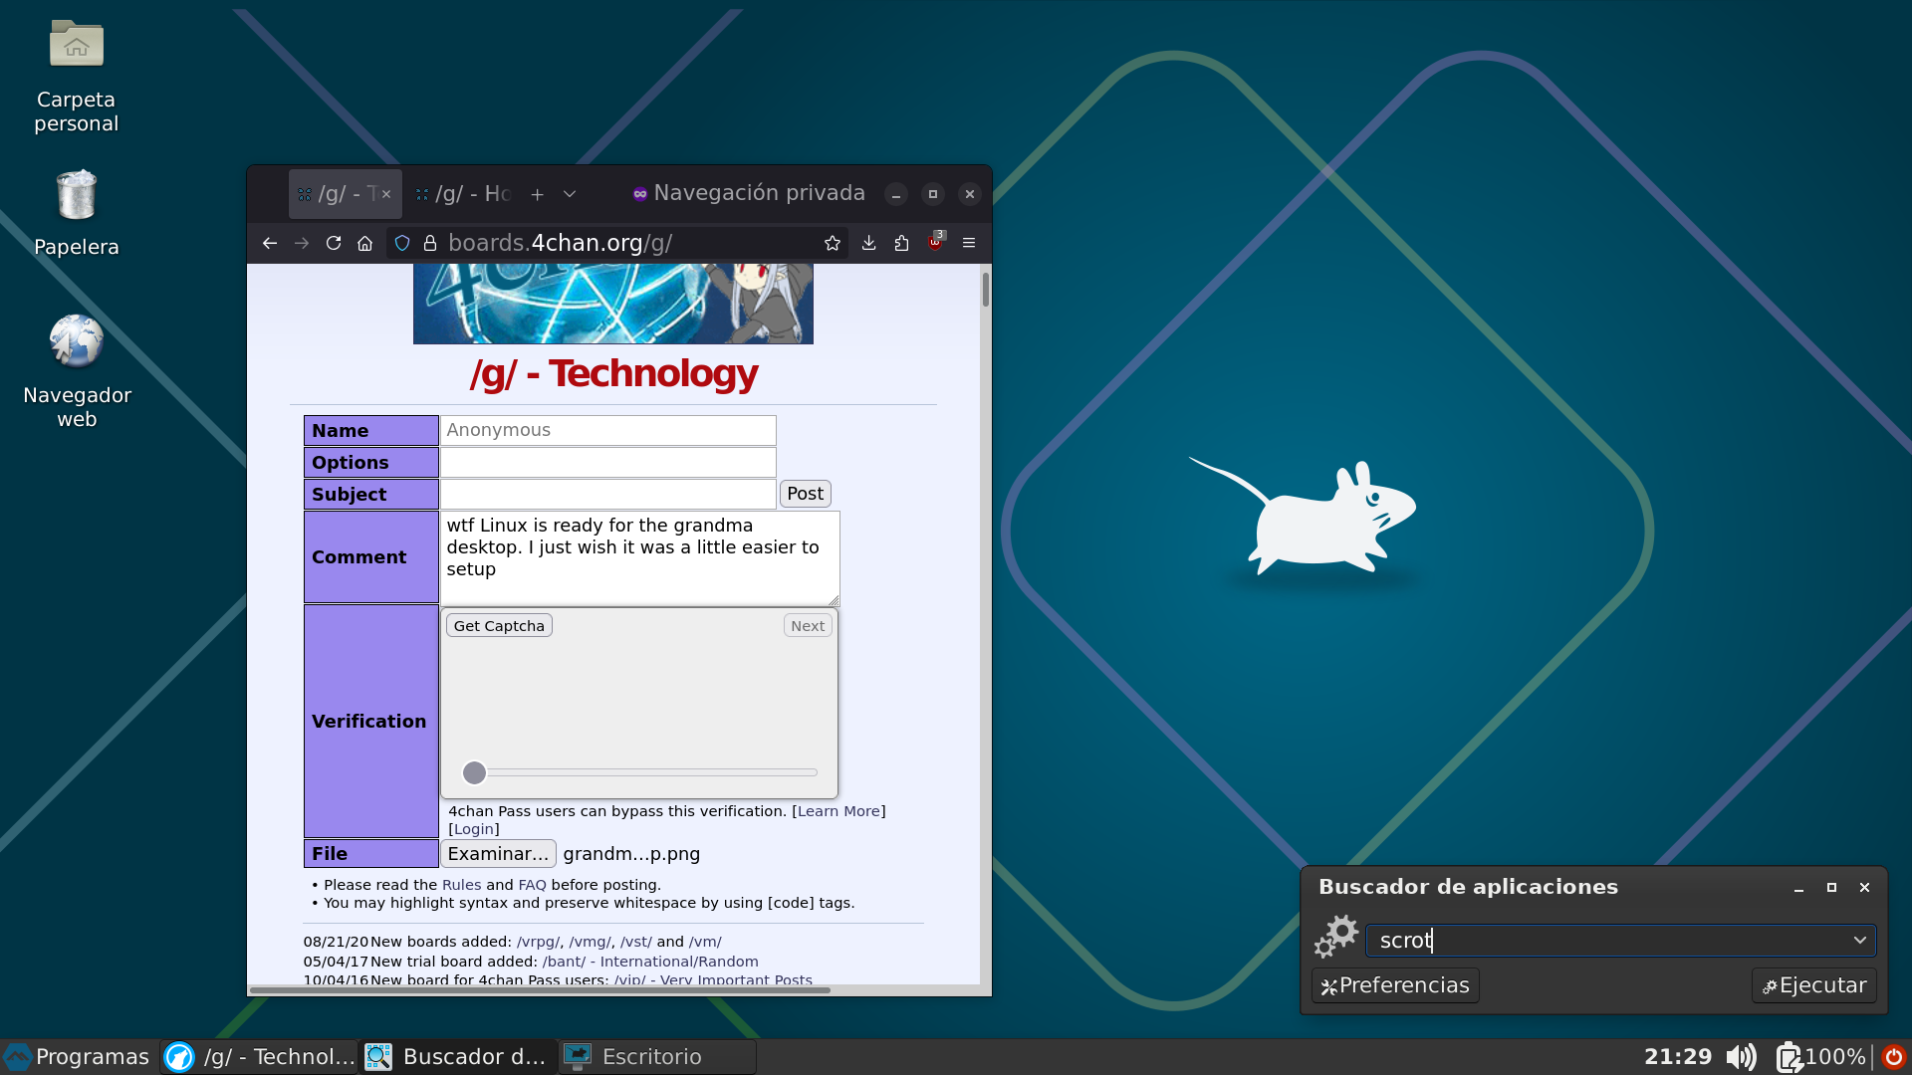Bookmark page with the star icon
This screenshot has width=1912, height=1075.
833,243
